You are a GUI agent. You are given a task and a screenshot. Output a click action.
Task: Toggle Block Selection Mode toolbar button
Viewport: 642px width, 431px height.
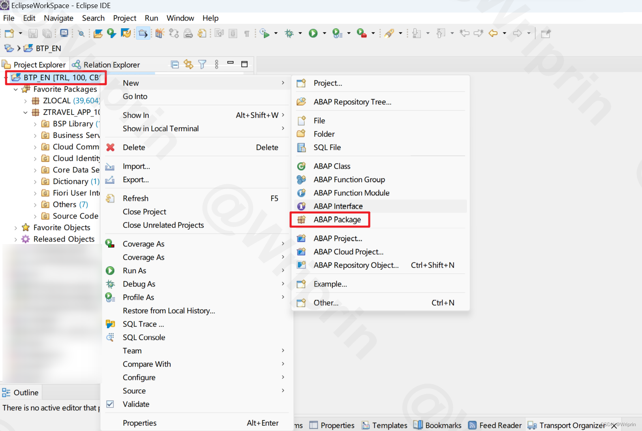233,34
